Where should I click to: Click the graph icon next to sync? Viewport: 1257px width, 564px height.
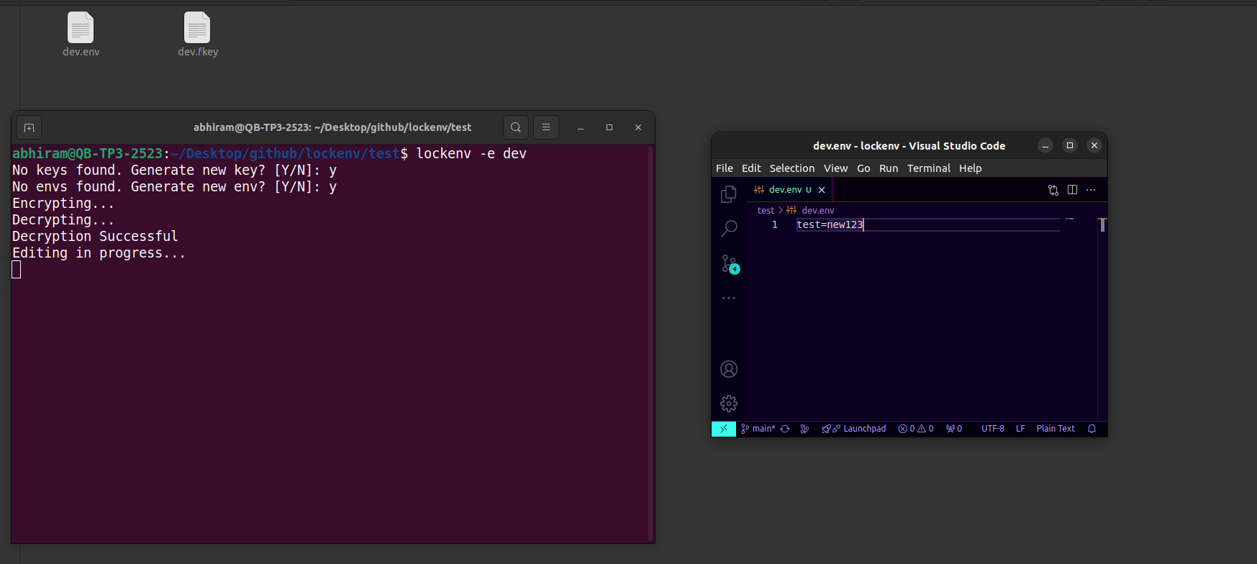804,429
